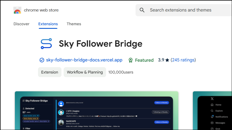The height and width of the screenshot is (130, 232).
Task: Switch to the Themes tab
Action: tap(74, 24)
